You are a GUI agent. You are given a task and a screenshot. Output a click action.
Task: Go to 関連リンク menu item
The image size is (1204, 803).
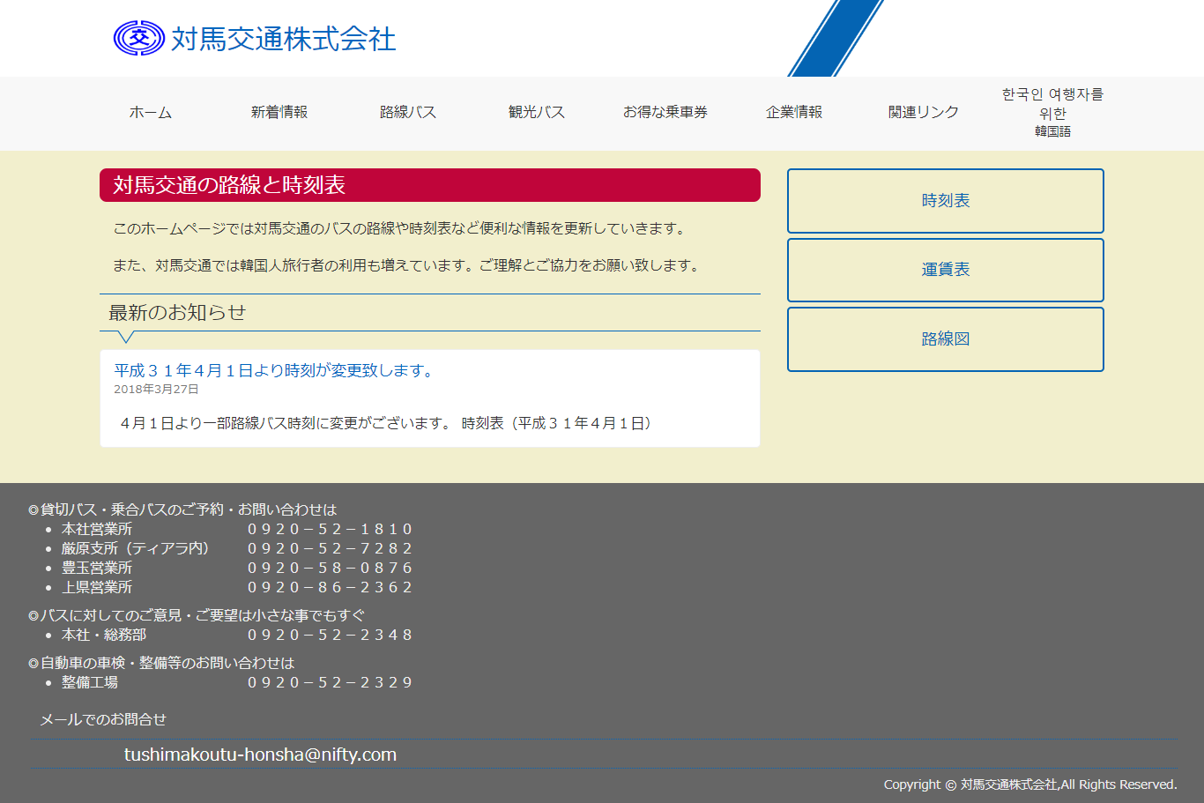click(x=923, y=112)
